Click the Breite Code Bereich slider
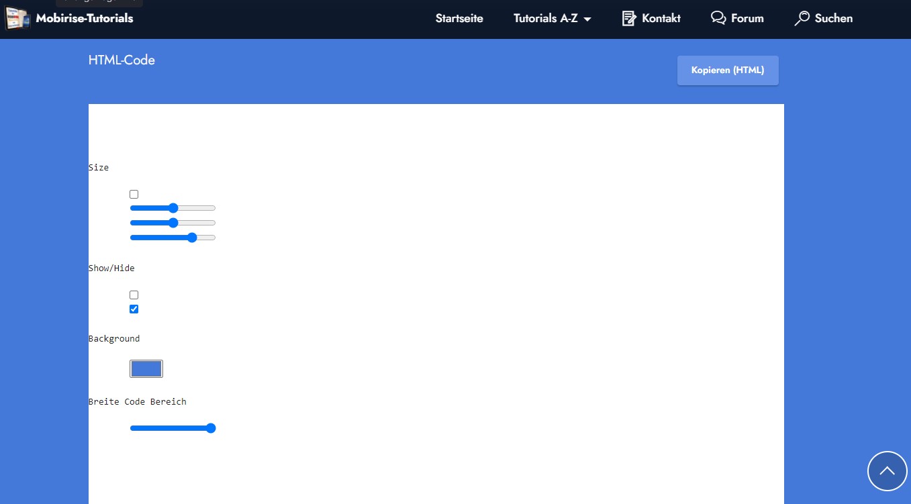Viewport: 911px width, 504px height. [x=173, y=428]
